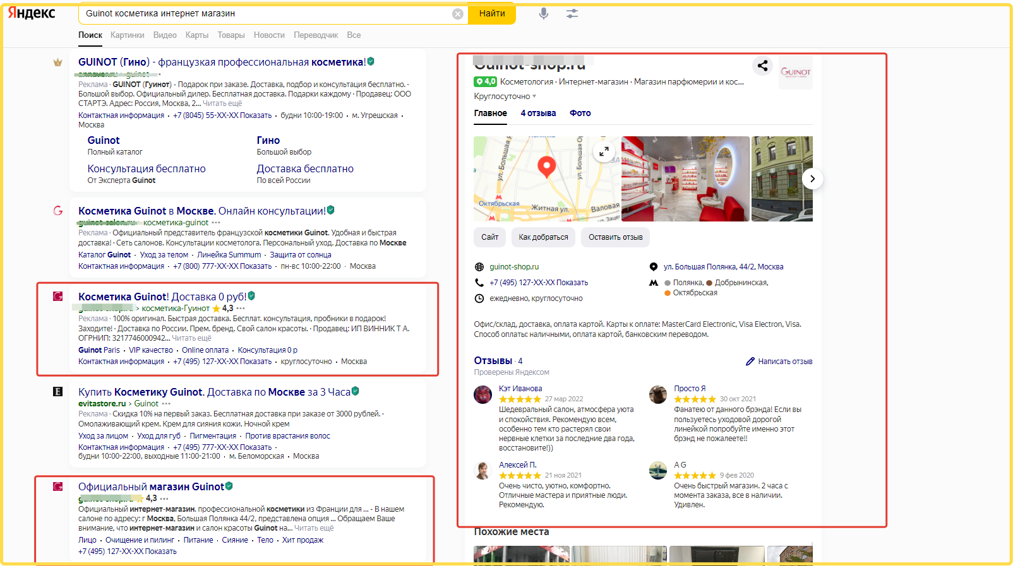The image size is (1013, 566).
Task: Click the red location pin on the map
Action: (546, 167)
